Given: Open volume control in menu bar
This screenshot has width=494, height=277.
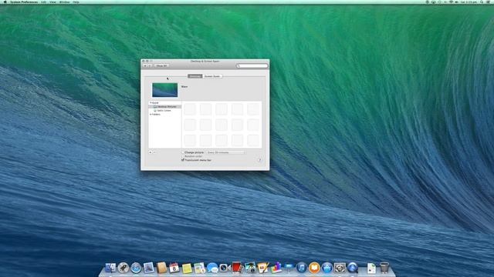Looking at the screenshot, I should tap(456, 2).
